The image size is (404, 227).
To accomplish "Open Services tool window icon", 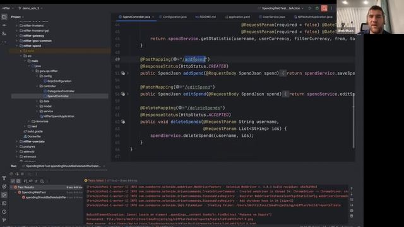I will click(x=4, y=187).
